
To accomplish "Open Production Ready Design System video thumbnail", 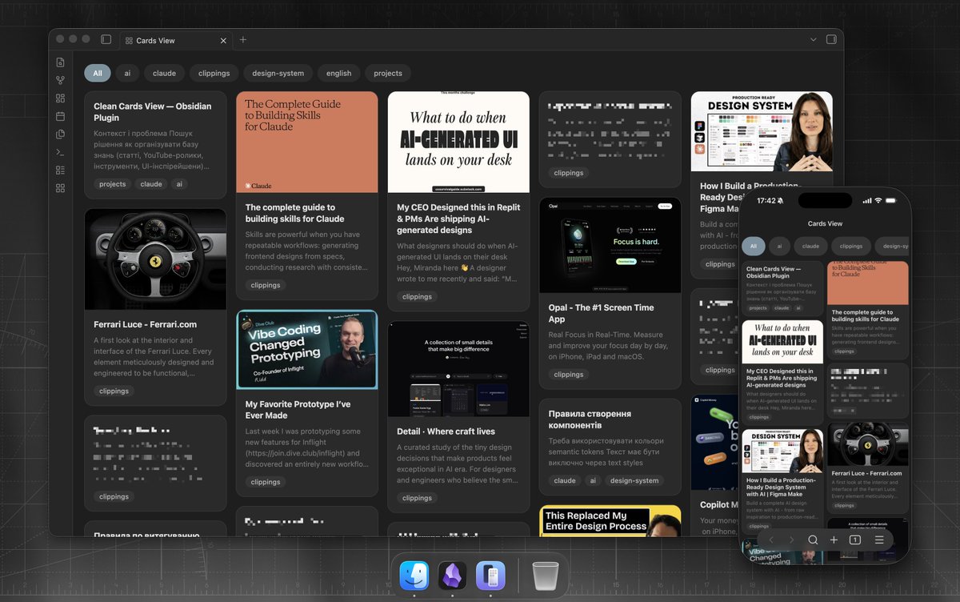I will pyautogui.click(x=762, y=131).
